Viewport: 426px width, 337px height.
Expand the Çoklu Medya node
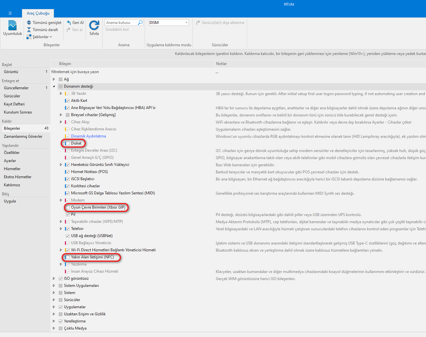pyautogui.click(x=54, y=328)
